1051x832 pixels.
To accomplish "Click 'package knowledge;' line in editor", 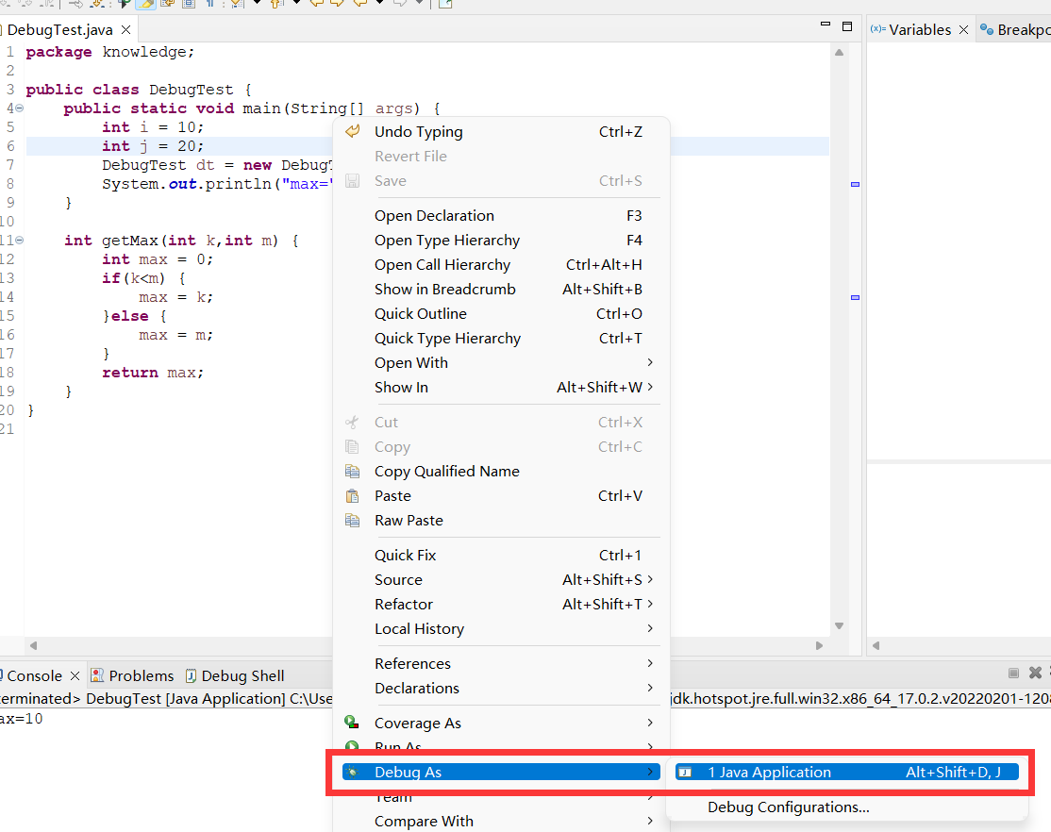I will click(x=110, y=52).
